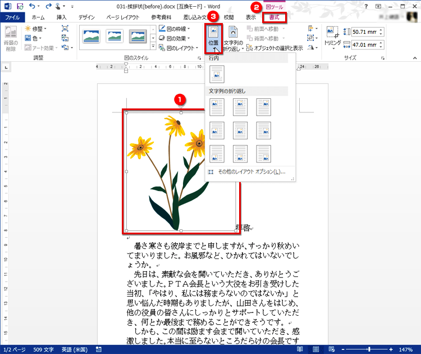This screenshot has height=354, width=421.
Task: Click the ribbon display options icon
Action: pyautogui.click(x=378, y=6)
